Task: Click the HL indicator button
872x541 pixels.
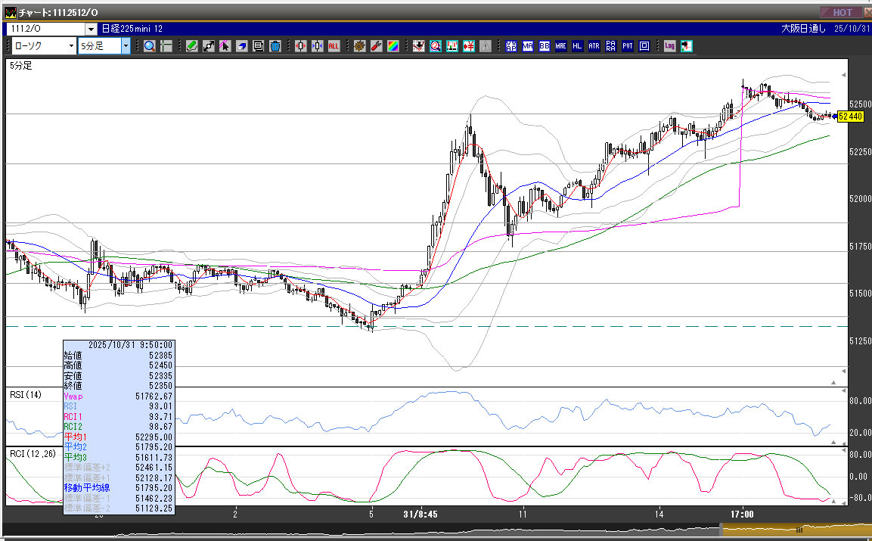Action: (577, 46)
